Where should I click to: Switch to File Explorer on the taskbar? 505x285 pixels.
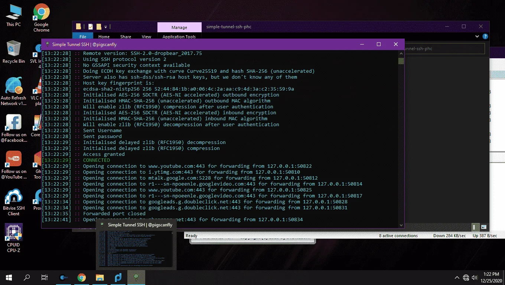pyautogui.click(x=100, y=277)
